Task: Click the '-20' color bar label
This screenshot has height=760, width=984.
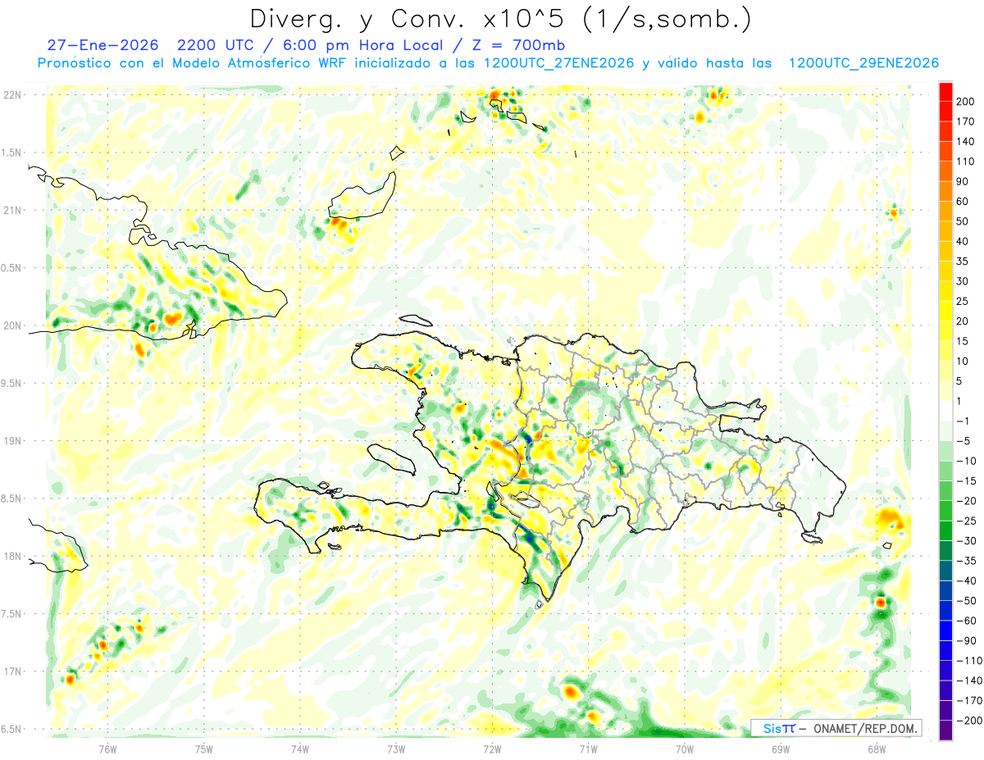Action: 968,500
